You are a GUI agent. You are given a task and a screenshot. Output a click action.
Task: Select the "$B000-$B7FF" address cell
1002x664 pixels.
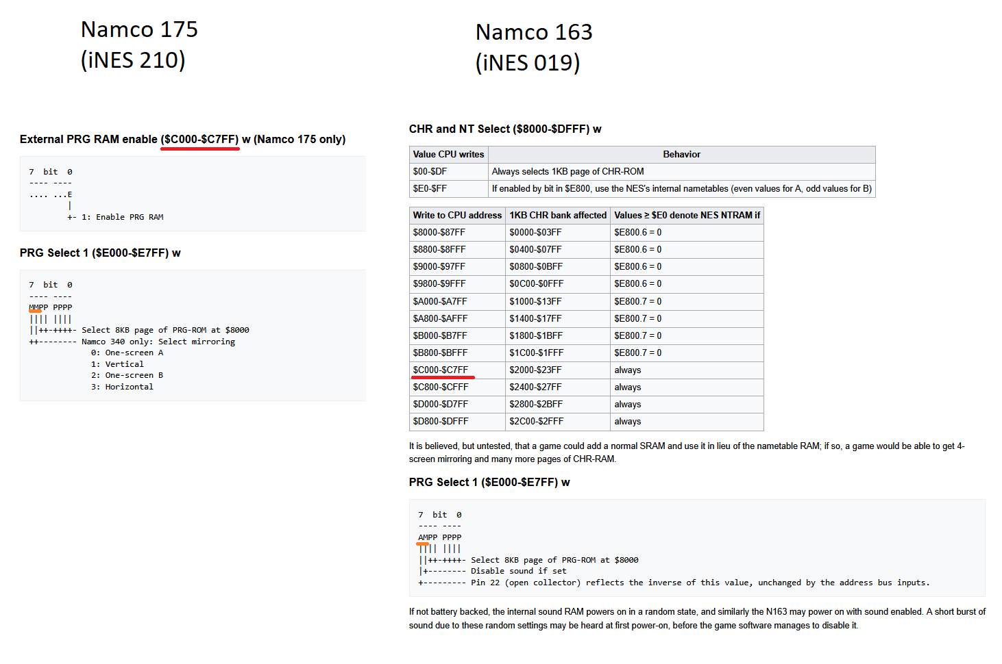coord(457,335)
